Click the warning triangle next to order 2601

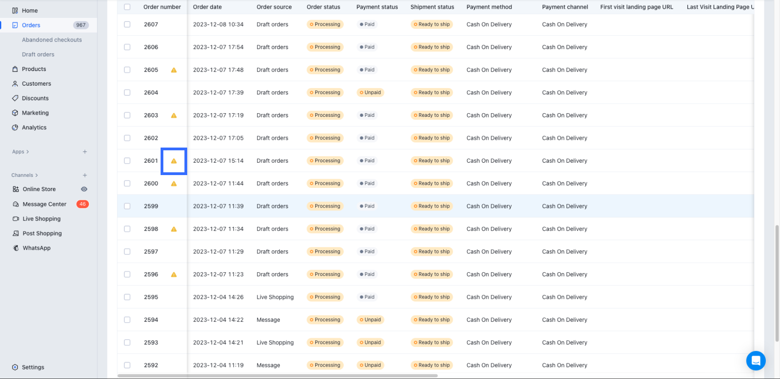click(x=174, y=161)
